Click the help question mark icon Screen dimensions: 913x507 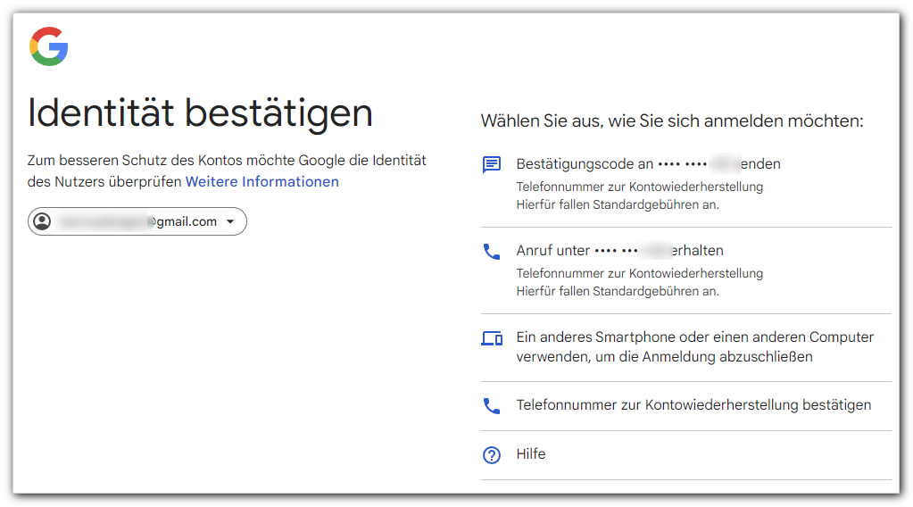click(492, 454)
